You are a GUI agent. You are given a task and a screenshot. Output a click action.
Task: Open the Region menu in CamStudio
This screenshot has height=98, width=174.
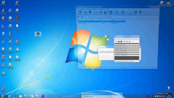120,39
